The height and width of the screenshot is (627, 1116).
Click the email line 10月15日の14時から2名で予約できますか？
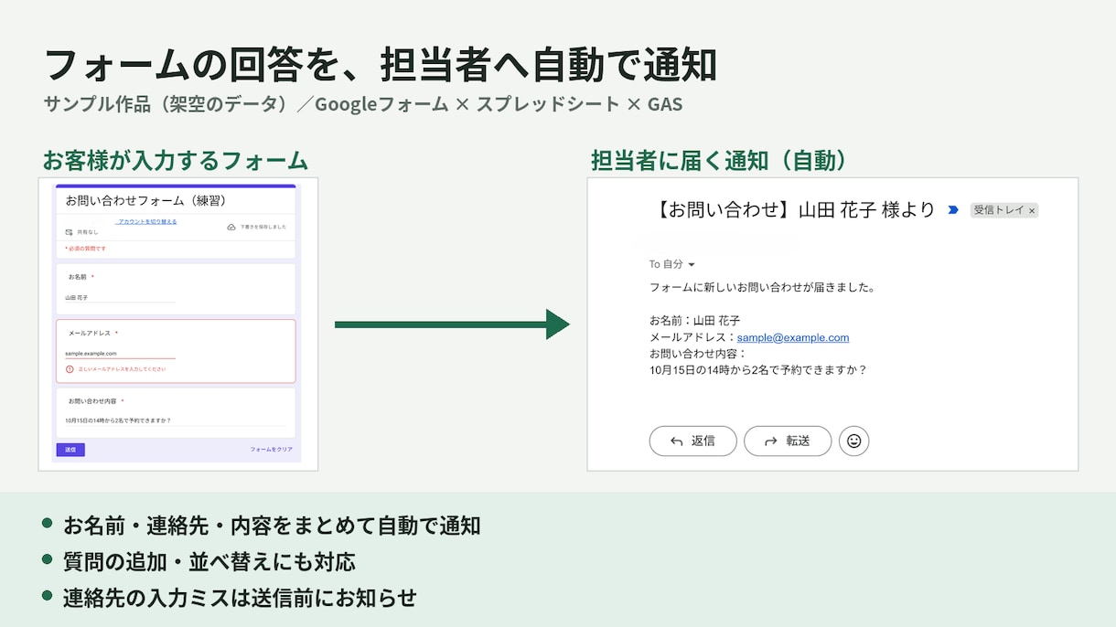click(x=758, y=370)
